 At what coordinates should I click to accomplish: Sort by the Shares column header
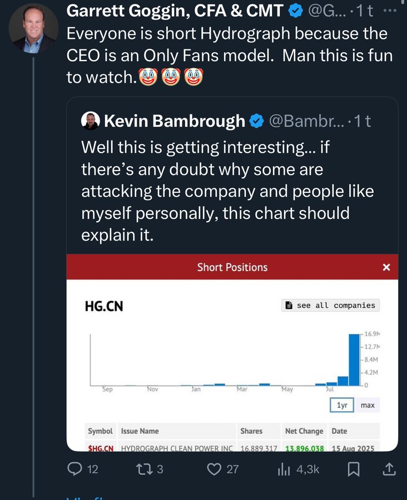[x=251, y=431]
